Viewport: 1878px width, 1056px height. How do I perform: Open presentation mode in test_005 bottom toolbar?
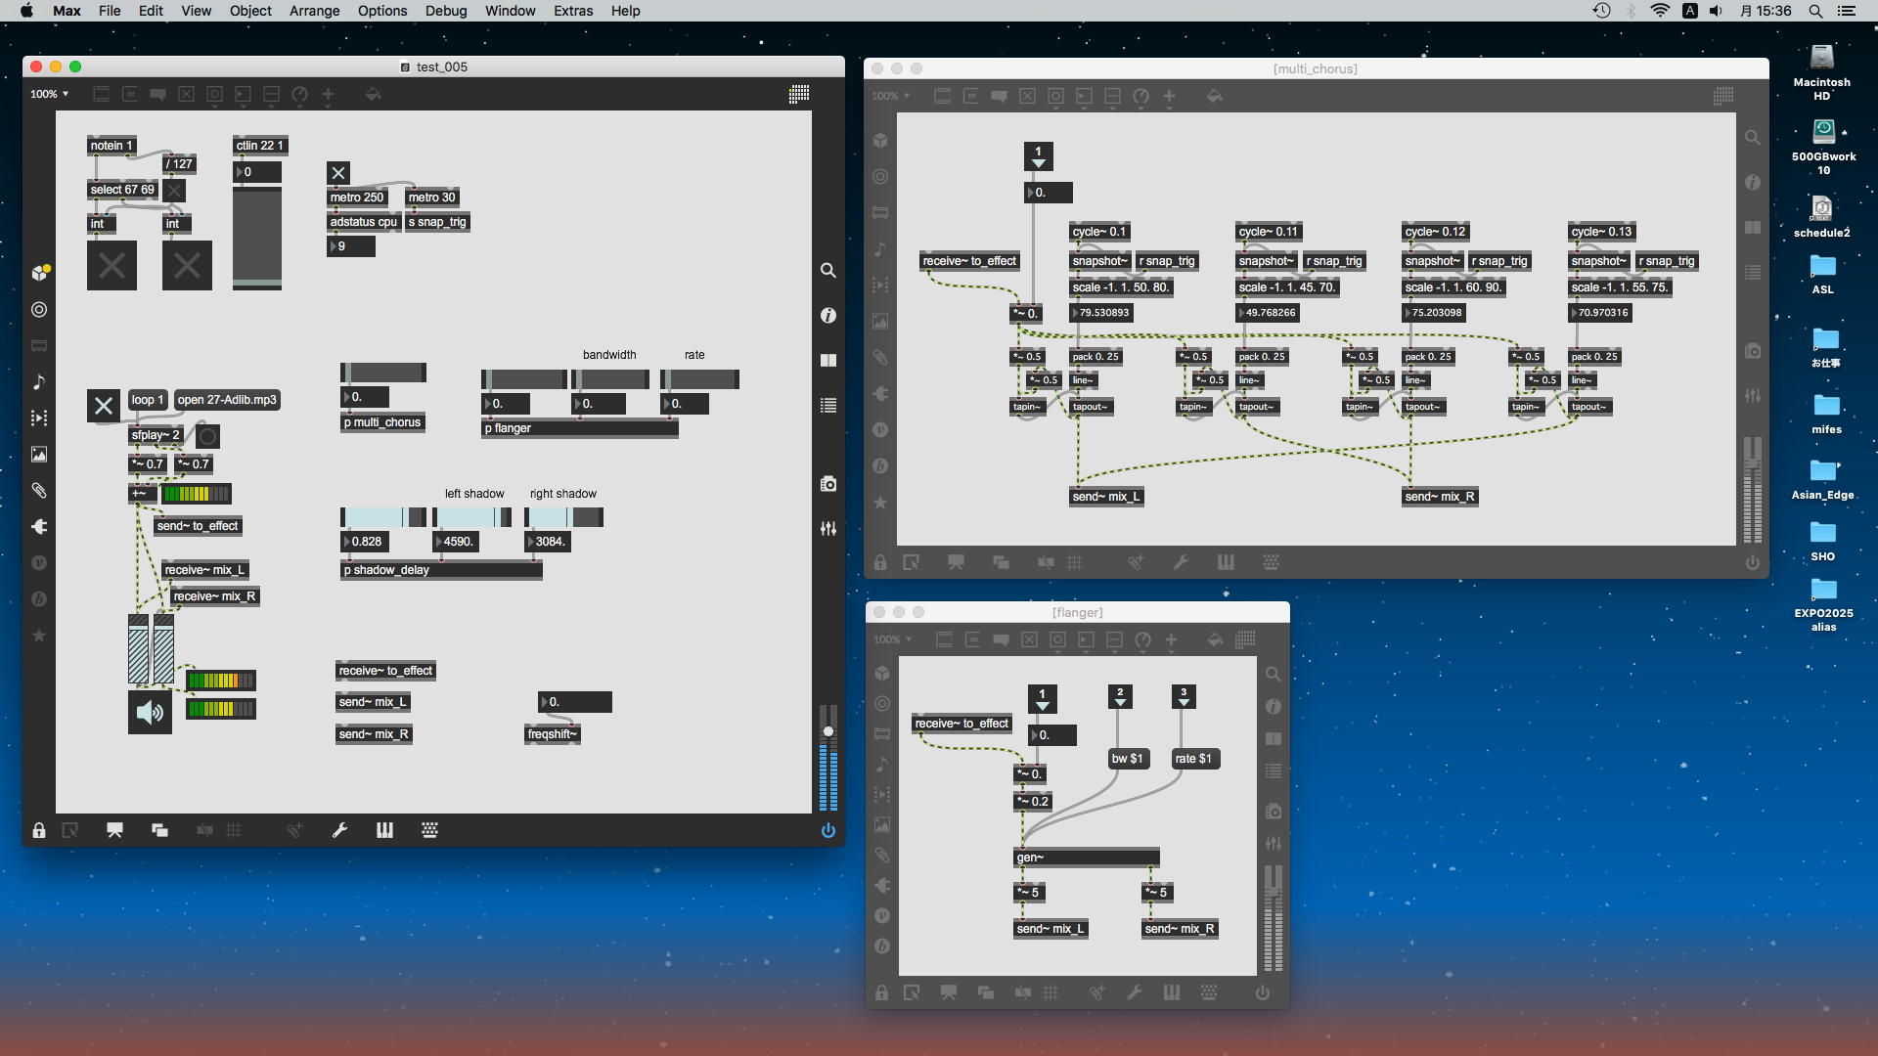114,830
